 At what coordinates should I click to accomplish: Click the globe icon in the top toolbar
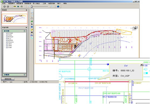coord(58,7)
